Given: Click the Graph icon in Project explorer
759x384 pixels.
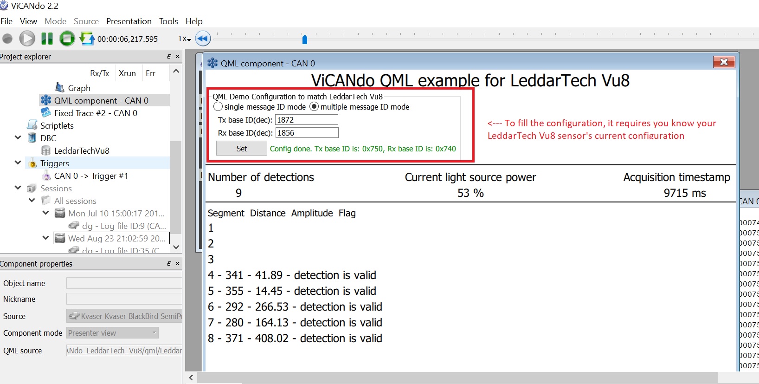Looking at the screenshot, I should pos(60,87).
